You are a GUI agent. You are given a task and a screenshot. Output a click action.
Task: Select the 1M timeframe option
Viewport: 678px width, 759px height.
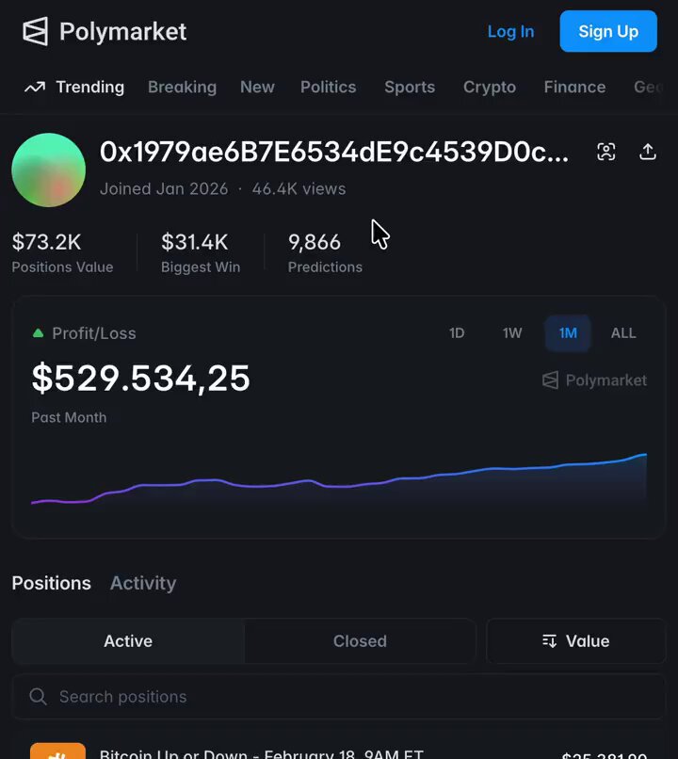coord(568,332)
